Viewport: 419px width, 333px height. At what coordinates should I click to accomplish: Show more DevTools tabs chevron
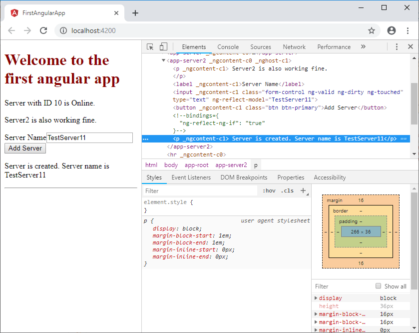pos(363,47)
